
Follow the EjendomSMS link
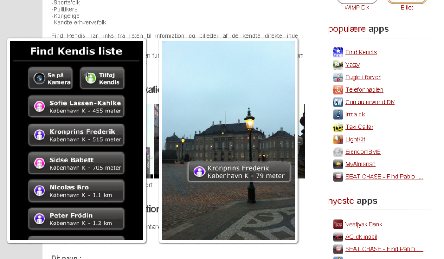click(x=363, y=152)
